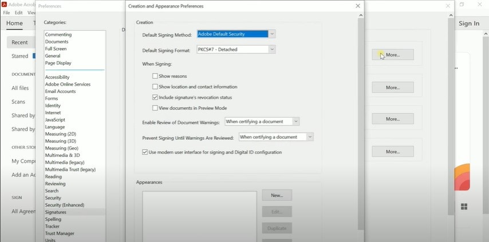Open the Default Signing Format dropdown

click(272, 49)
